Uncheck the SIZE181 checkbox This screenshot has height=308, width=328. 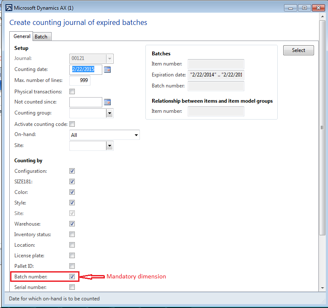click(x=72, y=182)
